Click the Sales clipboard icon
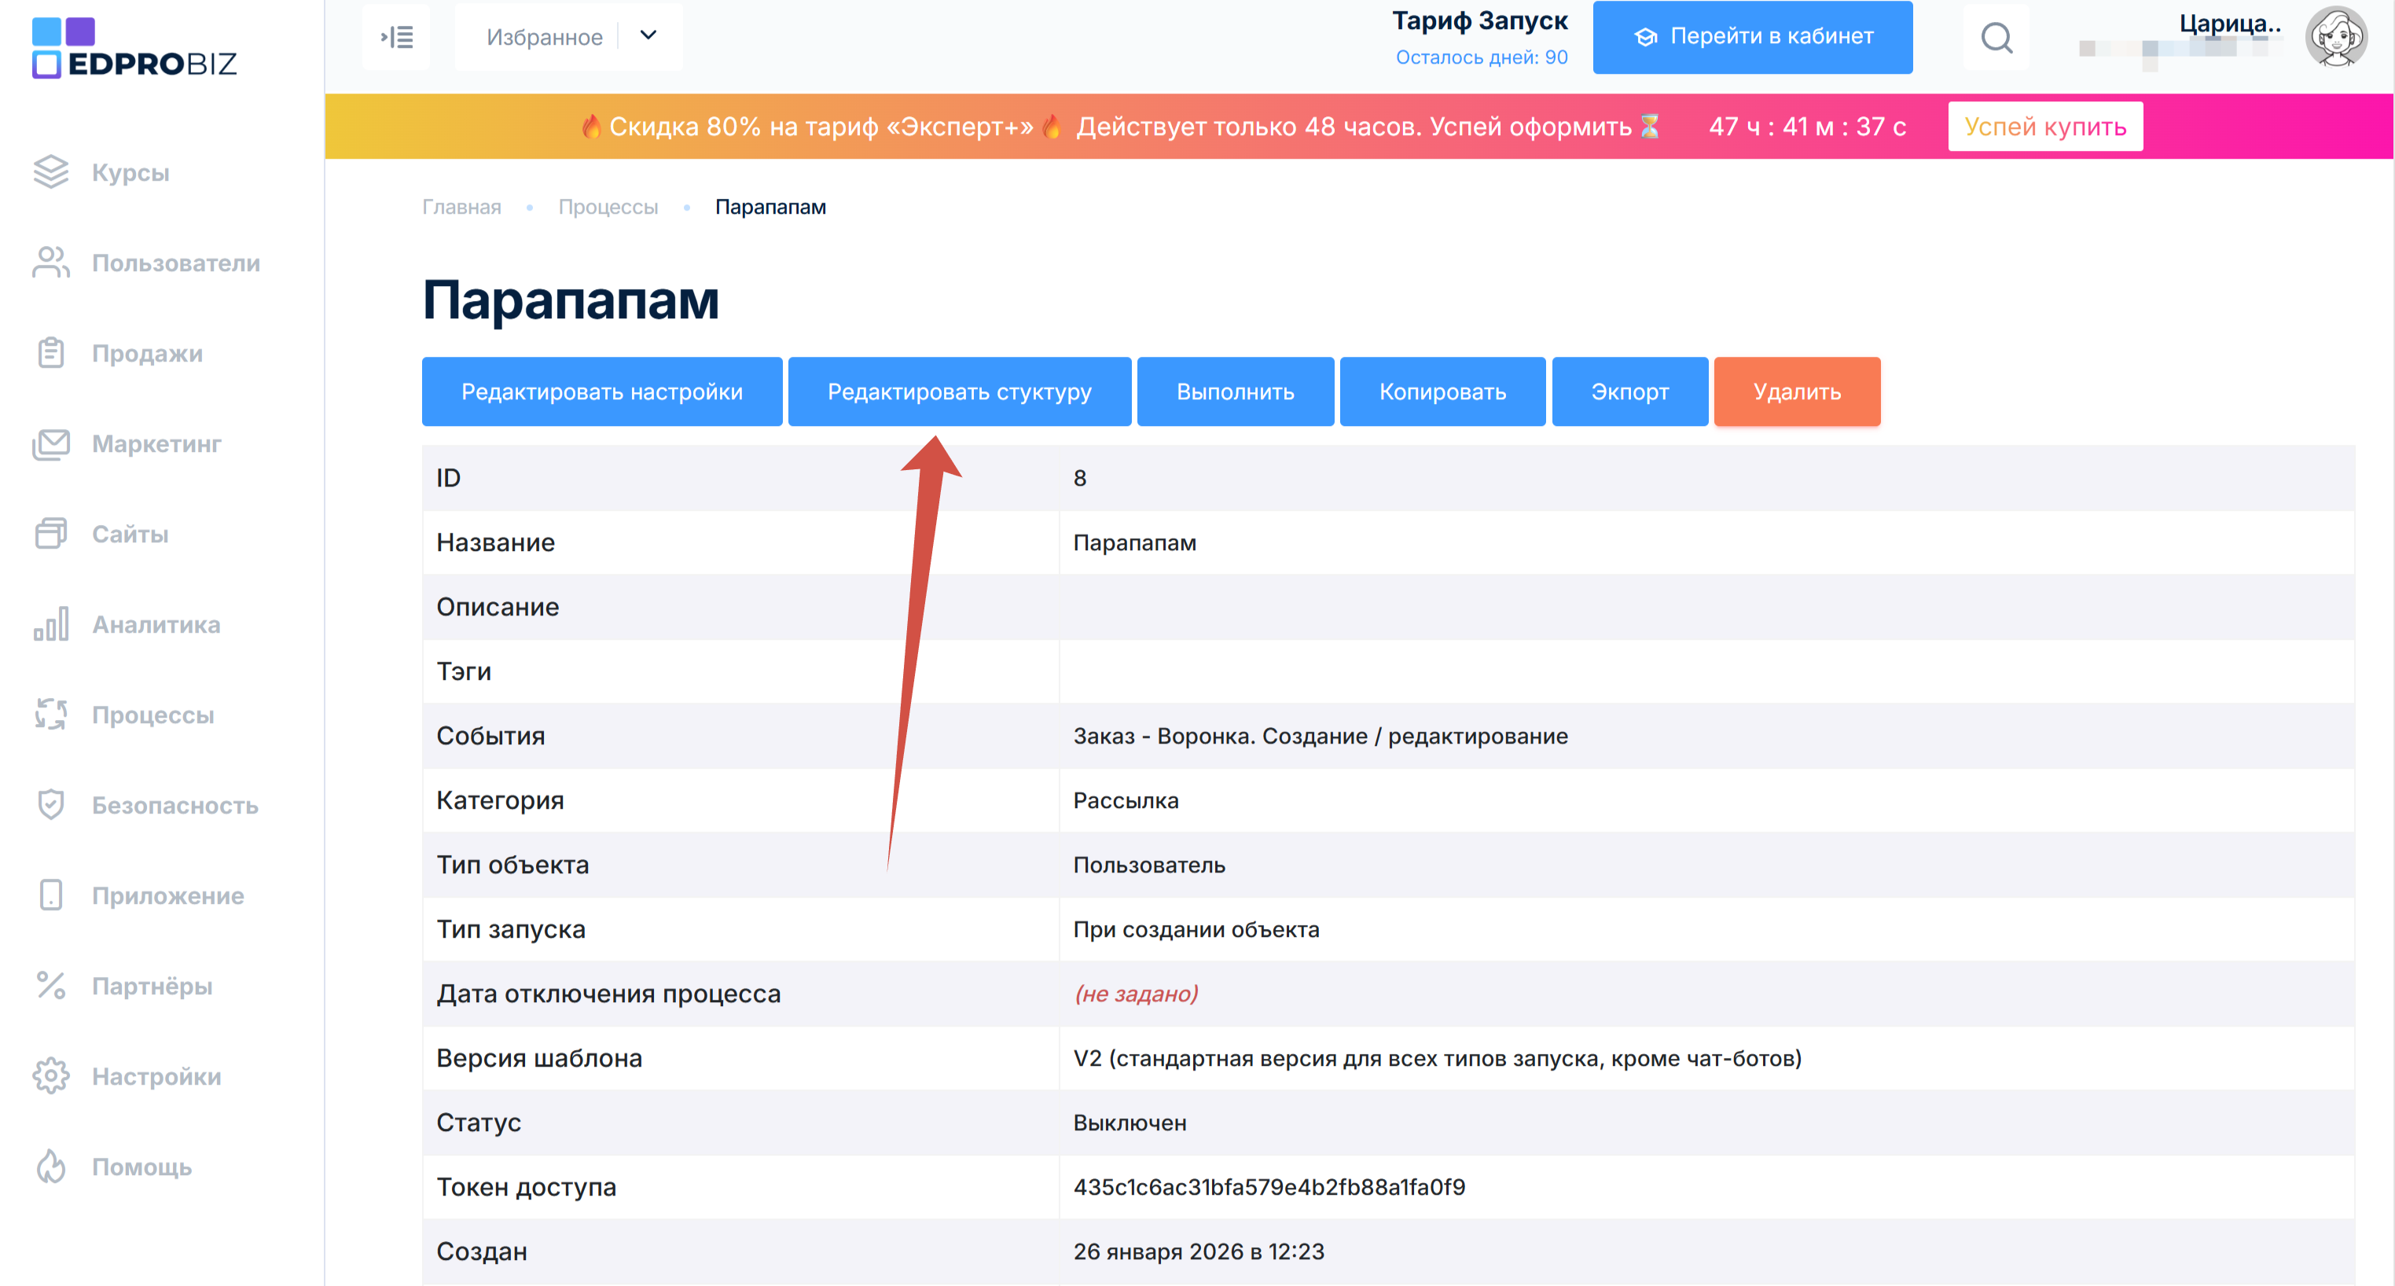This screenshot has width=2395, height=1286. [50, 354]
